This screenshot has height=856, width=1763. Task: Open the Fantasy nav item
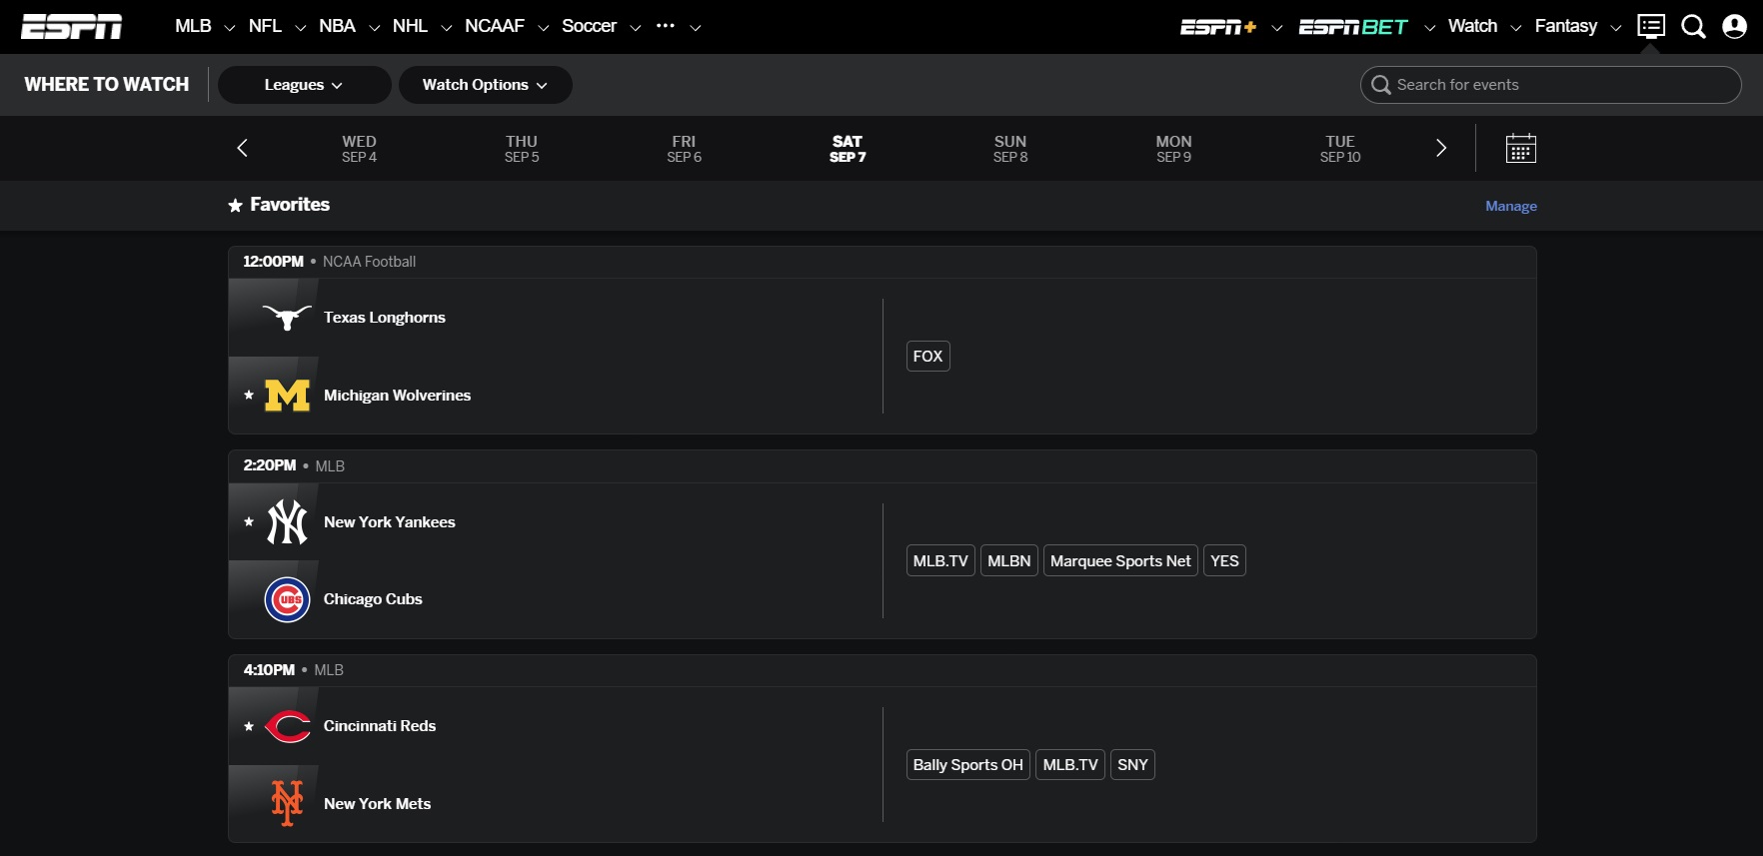tap(1566, 26)
